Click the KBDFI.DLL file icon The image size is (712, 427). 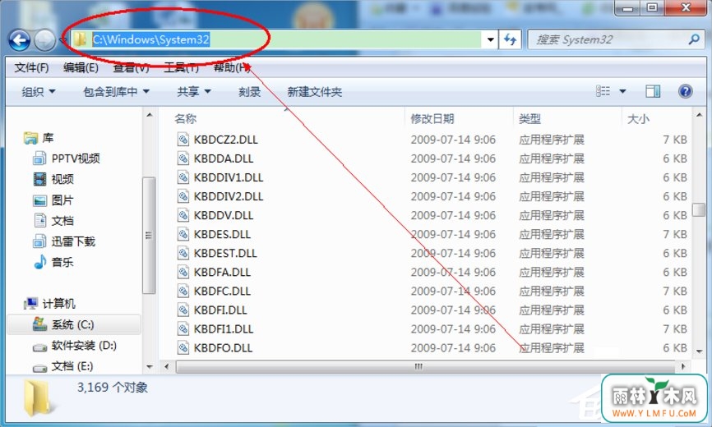coord(183,310)
